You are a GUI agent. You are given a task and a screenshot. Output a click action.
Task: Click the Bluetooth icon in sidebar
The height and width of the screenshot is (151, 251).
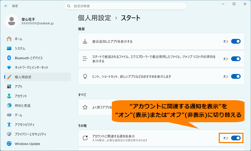9,58
